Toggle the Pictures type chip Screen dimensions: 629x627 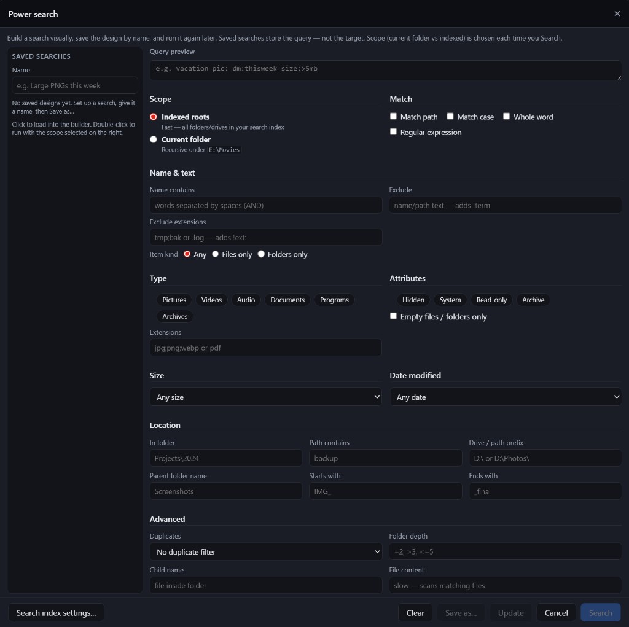[x=174, y=300]
